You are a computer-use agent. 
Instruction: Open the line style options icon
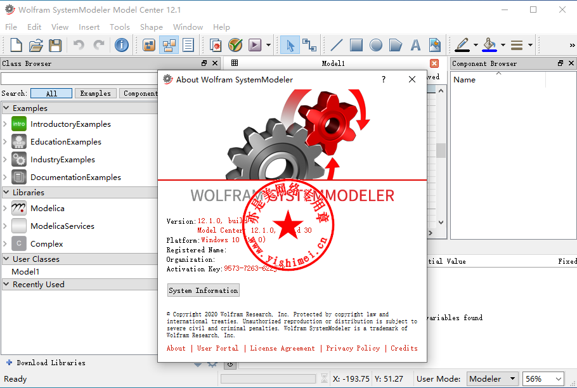pyautogui.click(x=517, y=45)
